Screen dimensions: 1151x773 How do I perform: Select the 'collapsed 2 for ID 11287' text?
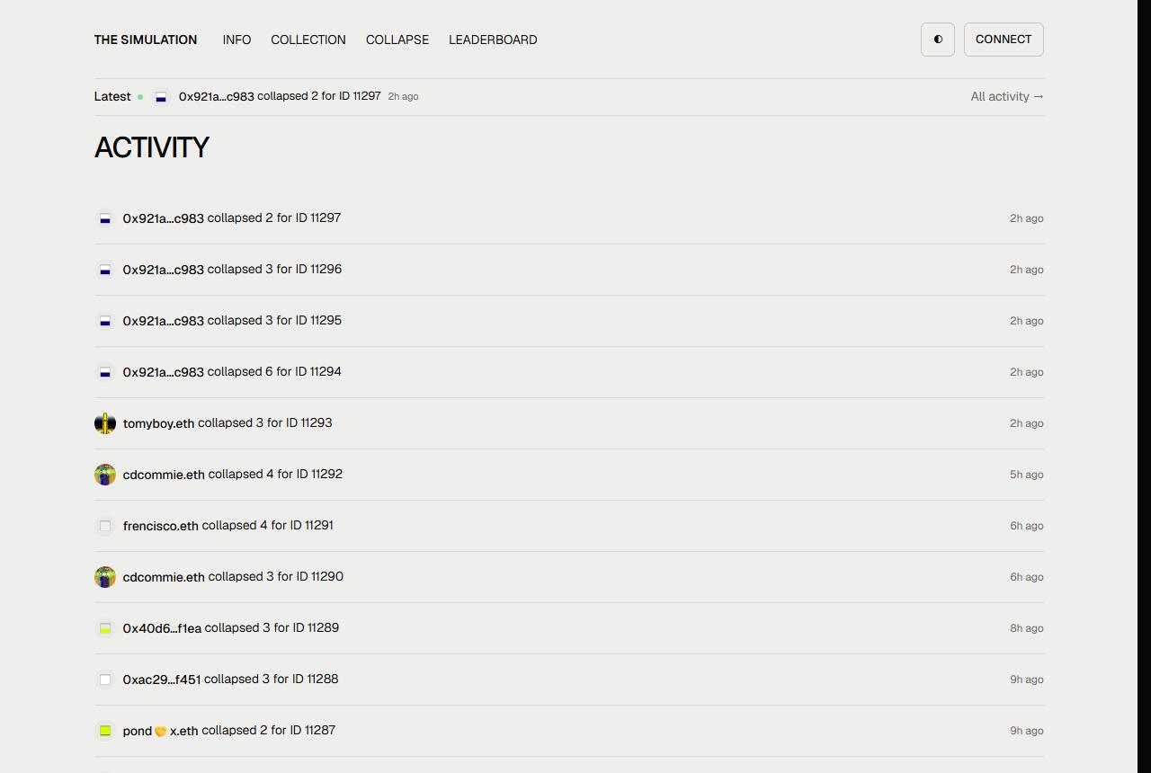click(x=269, y=730)
